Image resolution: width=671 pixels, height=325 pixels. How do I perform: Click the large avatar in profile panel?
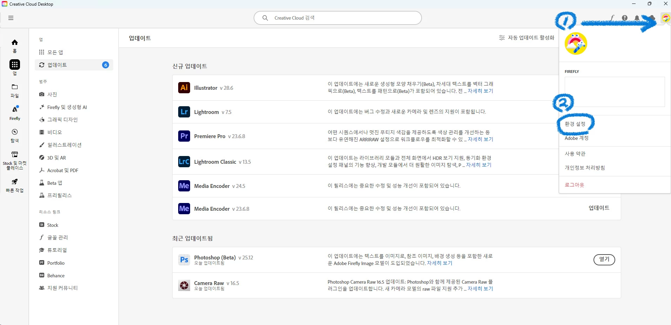click(576, 43)
